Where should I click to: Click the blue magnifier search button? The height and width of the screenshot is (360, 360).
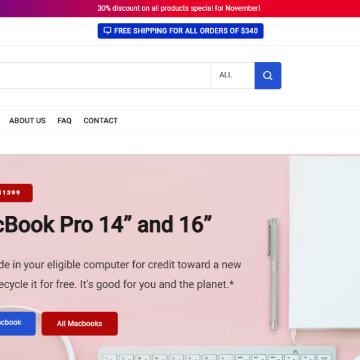[268, 76]
